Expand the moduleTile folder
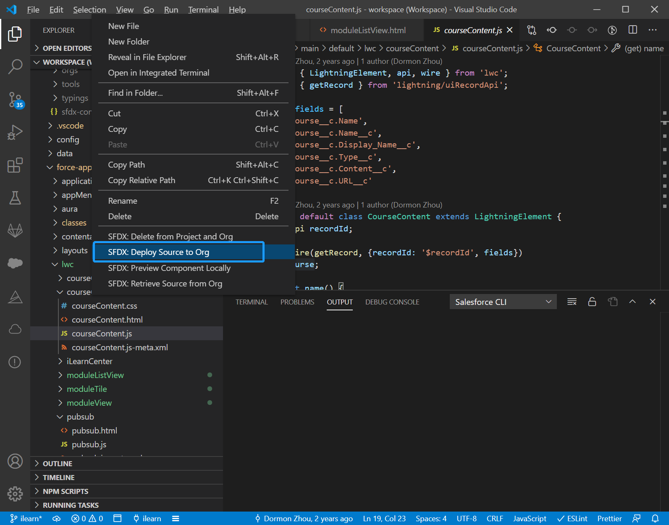669x525 pixels. coord(127,389)
